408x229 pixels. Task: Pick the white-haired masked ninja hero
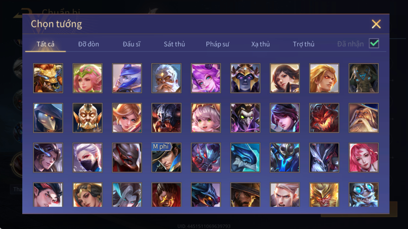click(88, 157)
